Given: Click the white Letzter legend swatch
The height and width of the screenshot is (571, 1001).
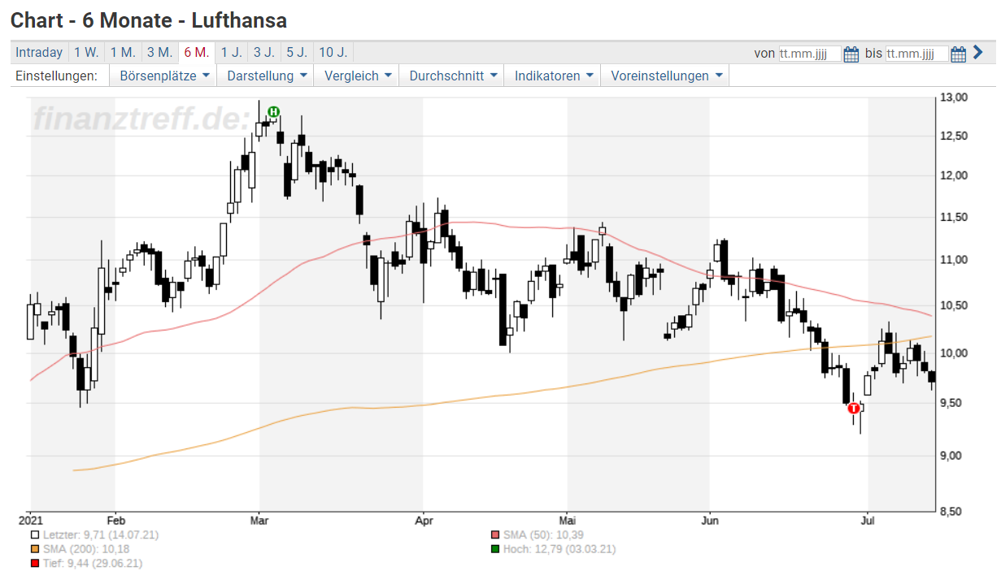Looking at the screenshot, I should pyautogui.click(x=35, y=534).
